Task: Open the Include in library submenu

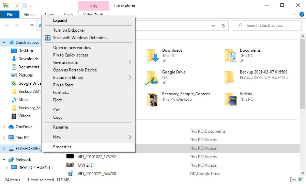Action: (88, 78)
